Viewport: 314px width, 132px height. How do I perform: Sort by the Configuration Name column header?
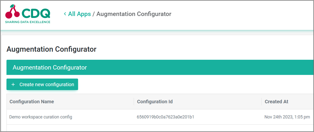(x=32, y=102)
